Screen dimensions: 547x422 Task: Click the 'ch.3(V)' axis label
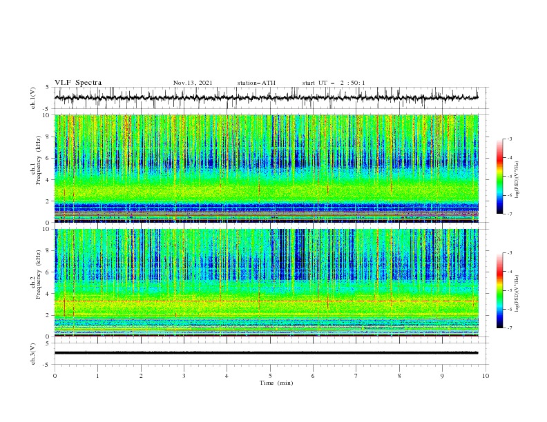33,354
